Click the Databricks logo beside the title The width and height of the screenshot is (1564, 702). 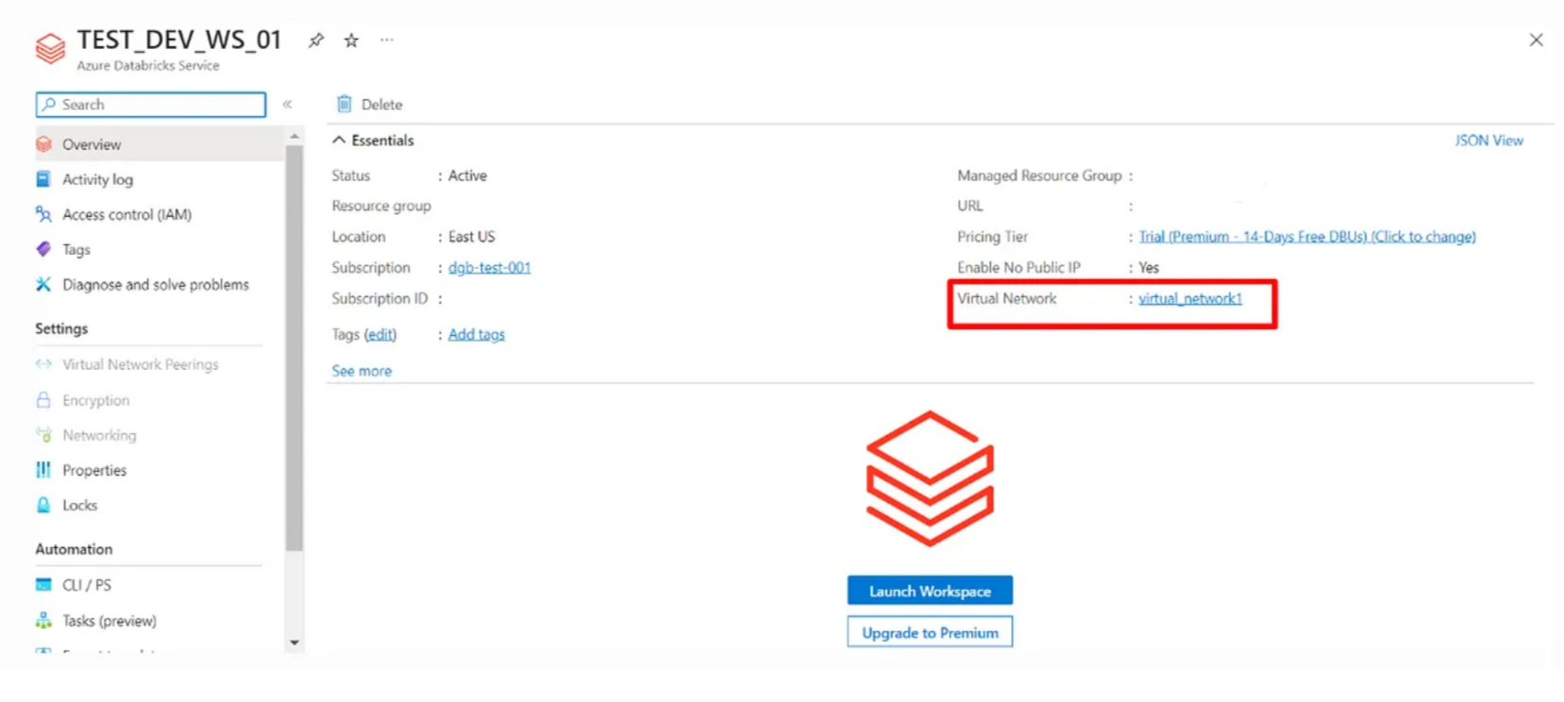click(50, 48)
